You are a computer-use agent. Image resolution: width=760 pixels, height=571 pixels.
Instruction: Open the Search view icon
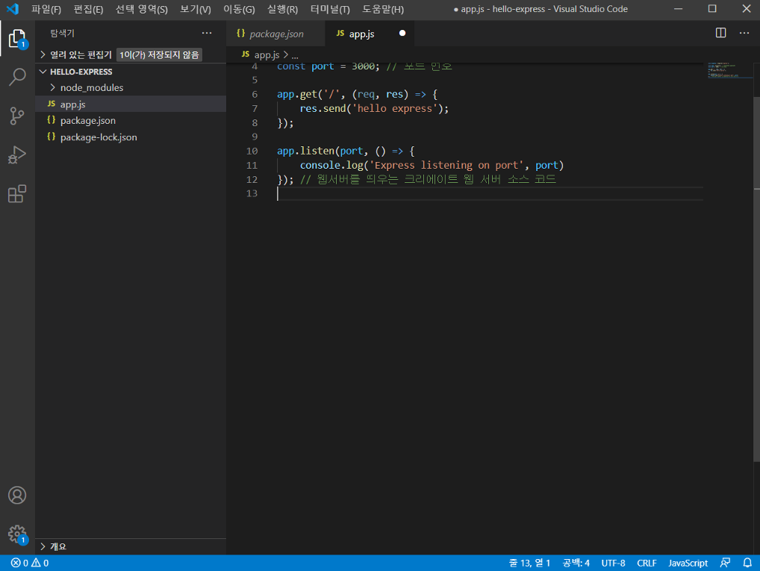[17, 77]
